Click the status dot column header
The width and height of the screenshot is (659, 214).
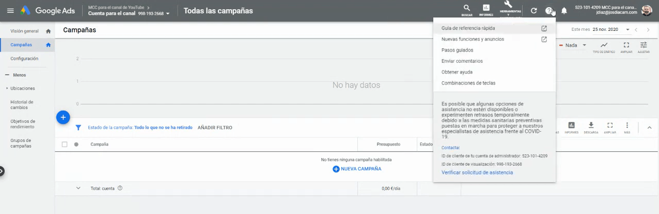click(x=76, y=145)
